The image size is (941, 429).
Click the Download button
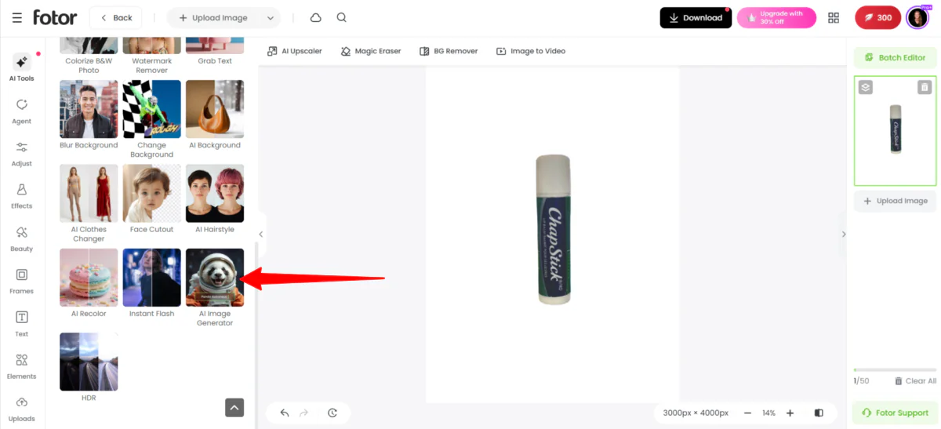[x=696, y=18]
